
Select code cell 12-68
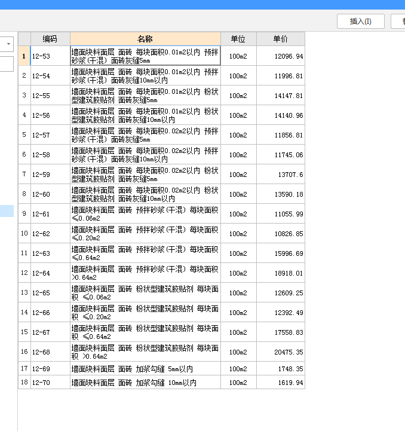pos(50,352)
